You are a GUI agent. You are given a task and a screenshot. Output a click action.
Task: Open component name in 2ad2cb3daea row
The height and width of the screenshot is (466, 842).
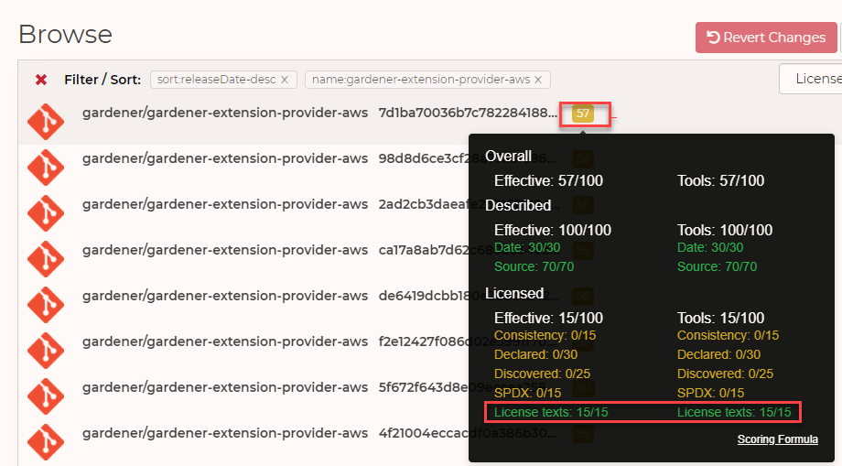tap(225, 204)
